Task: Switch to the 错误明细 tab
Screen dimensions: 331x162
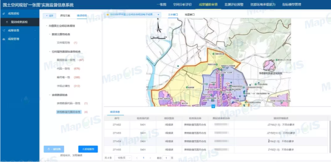Action: (82, 16)
